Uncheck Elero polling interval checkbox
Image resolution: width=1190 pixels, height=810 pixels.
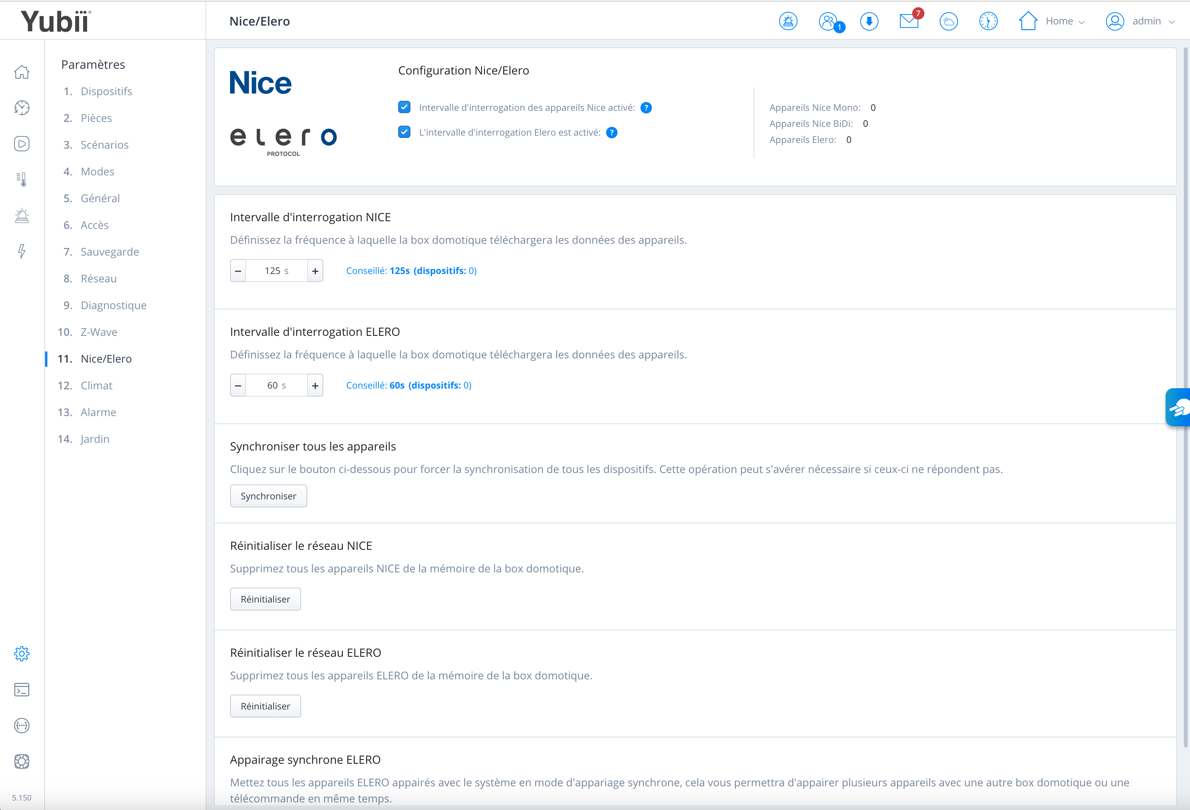404,132
